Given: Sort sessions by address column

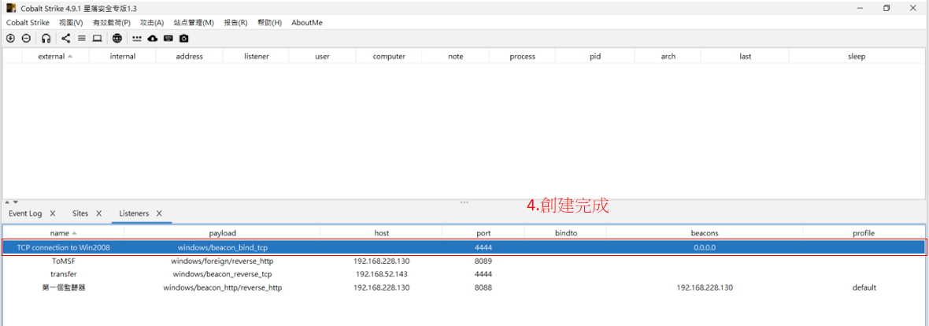Looking at the screenshot, I should click(x=190, y=57).
